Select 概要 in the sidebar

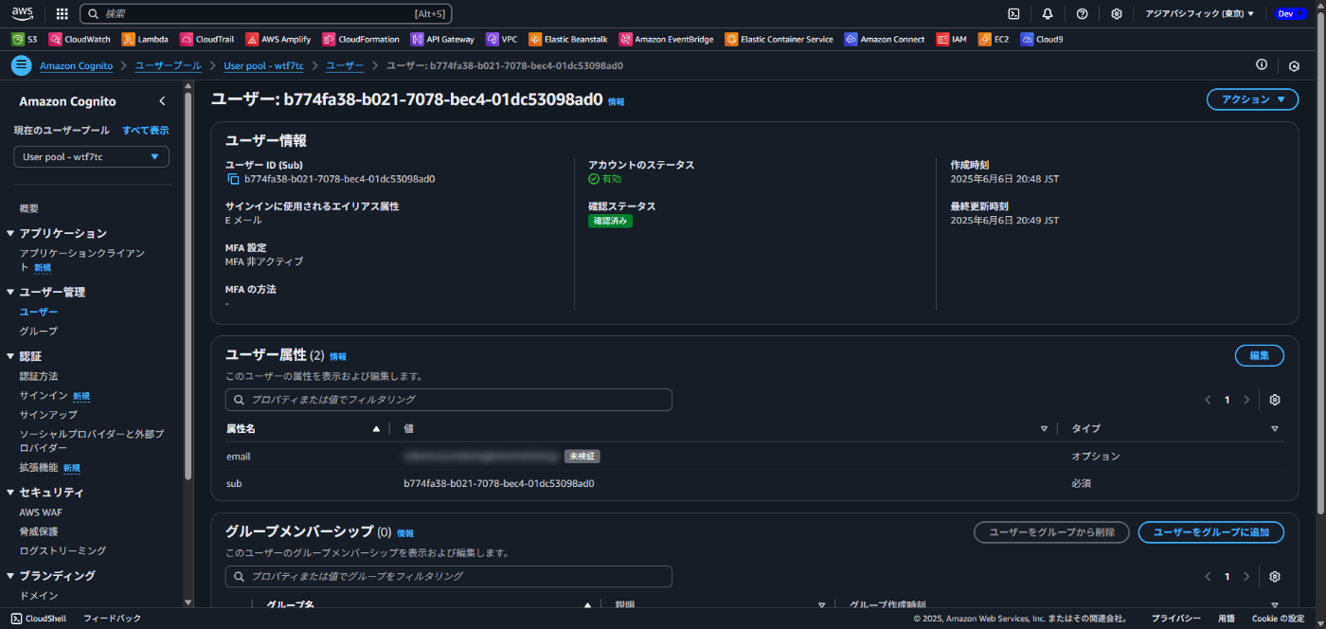tap(29, 208)
